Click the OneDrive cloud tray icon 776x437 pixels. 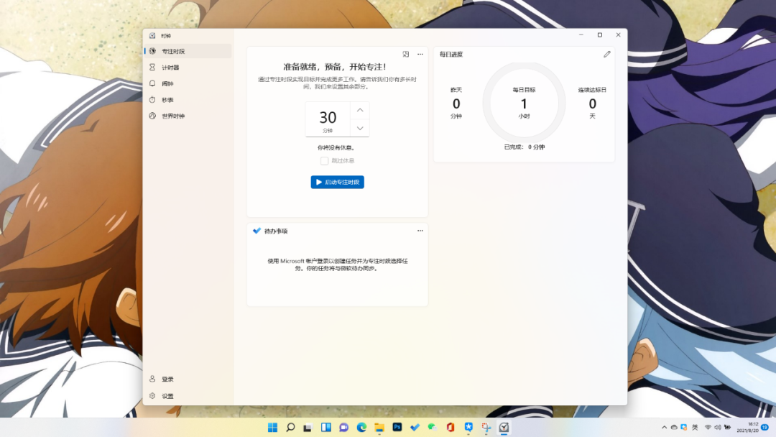(x=674, y=427)
